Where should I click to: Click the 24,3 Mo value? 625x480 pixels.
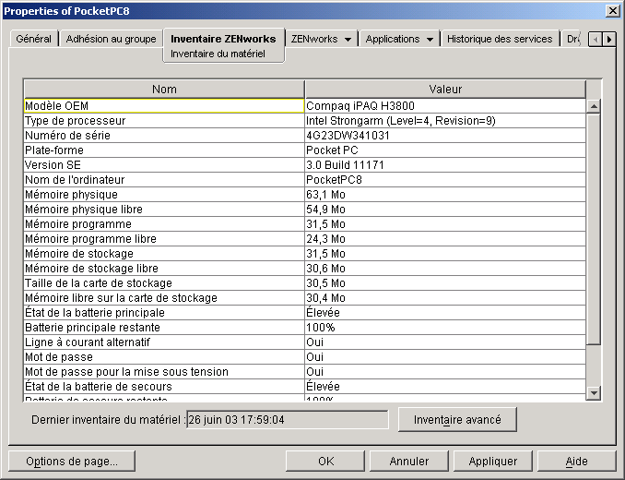coord(445,238)
